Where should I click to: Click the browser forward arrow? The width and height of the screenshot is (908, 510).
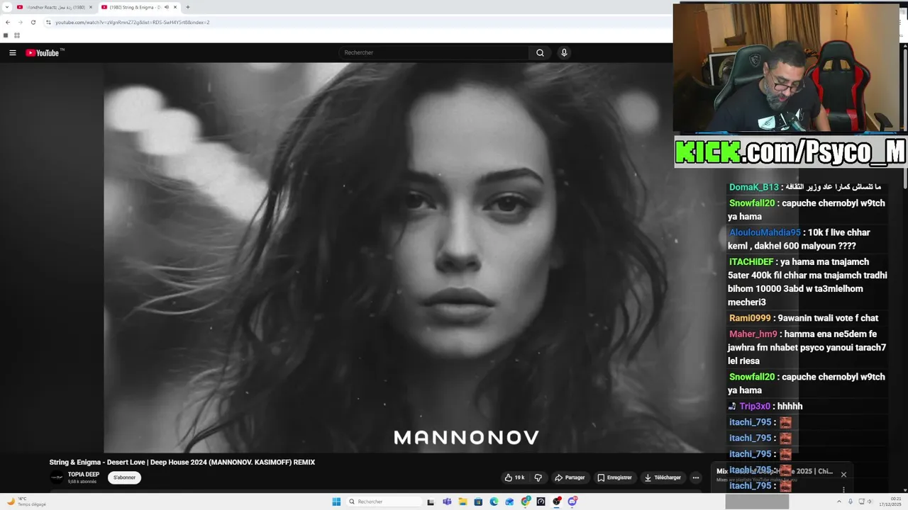(20, 22)
